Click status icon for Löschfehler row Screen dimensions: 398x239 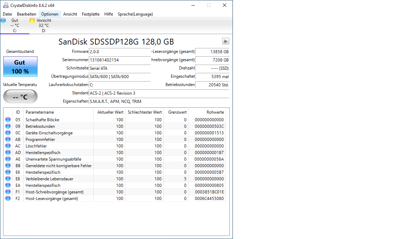pyautogui.click(x=8, y=146)
